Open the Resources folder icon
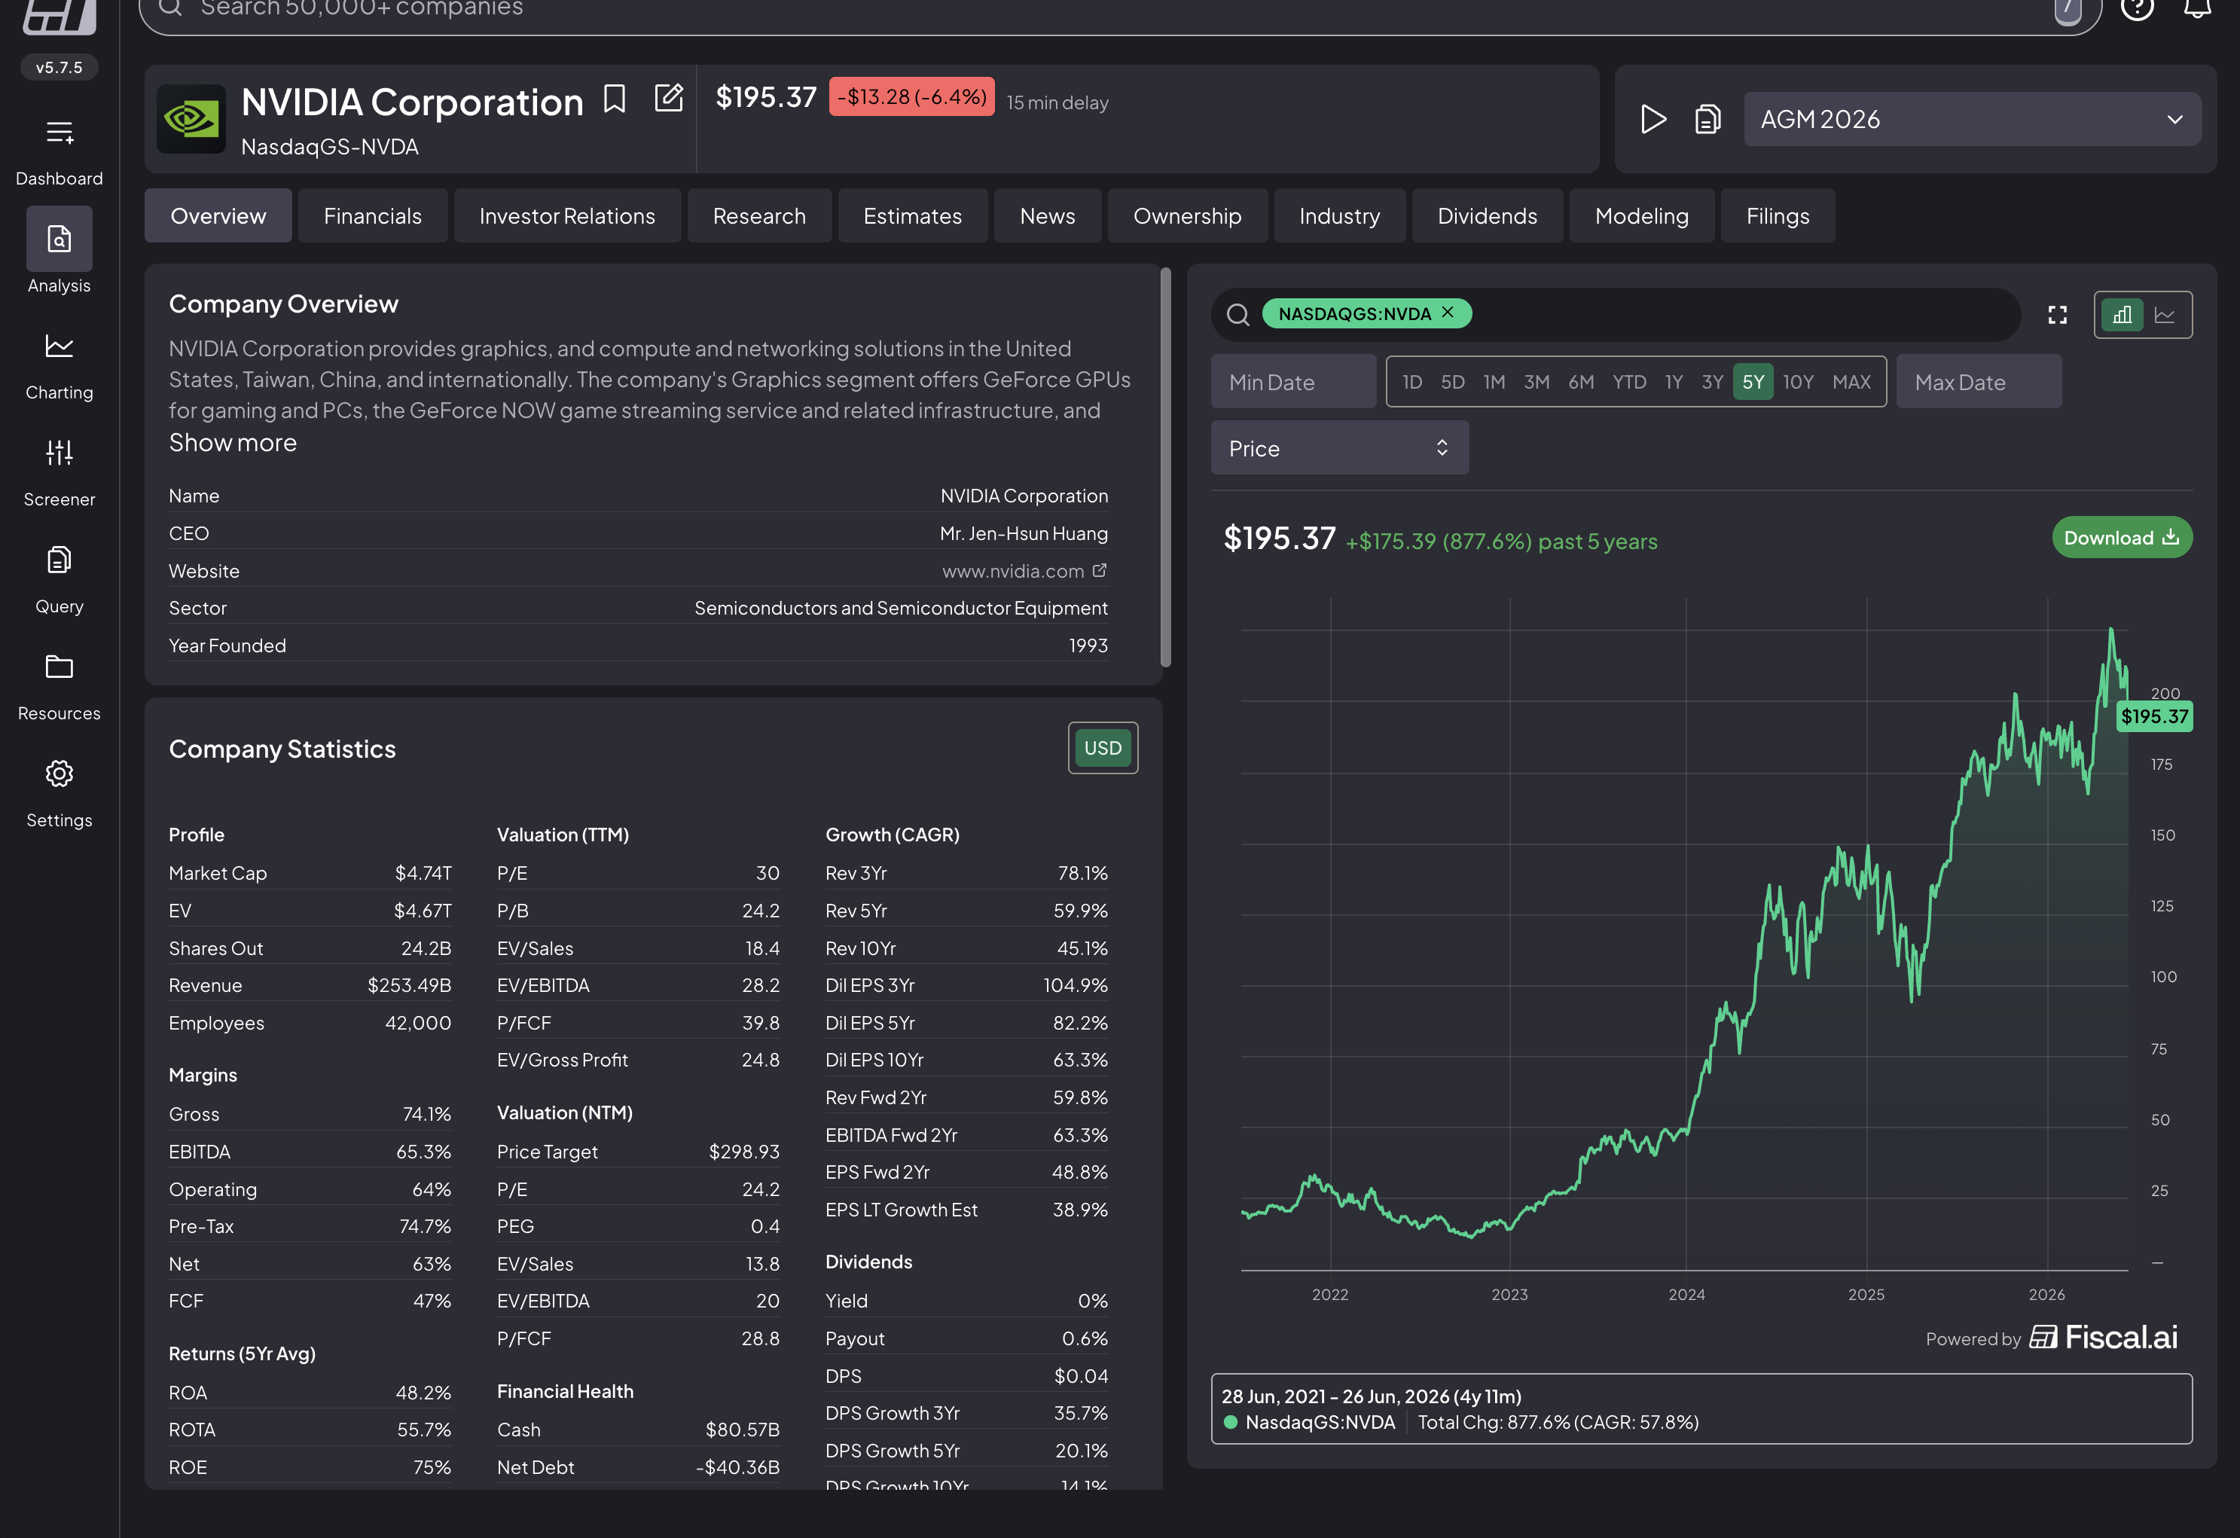 (x=59, y=667)
